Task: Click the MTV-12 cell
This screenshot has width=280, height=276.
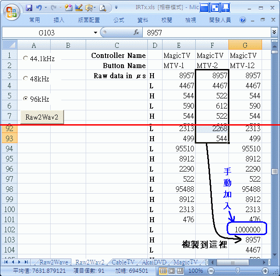Action: (245, 66)
